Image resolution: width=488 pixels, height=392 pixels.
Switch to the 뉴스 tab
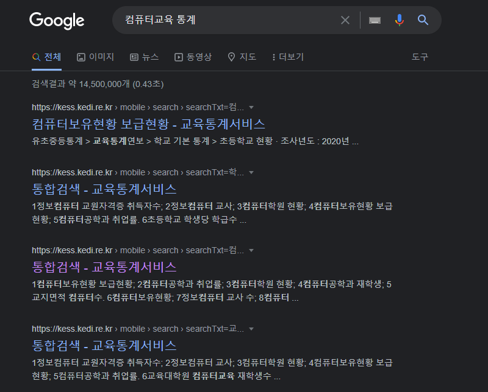145,57
